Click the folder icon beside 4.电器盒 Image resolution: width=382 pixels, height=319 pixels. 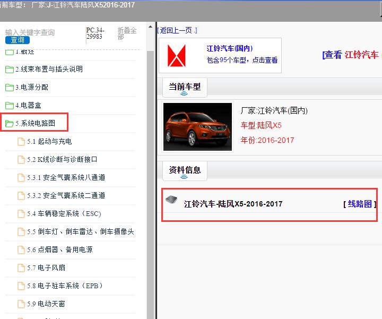(10, 106)
